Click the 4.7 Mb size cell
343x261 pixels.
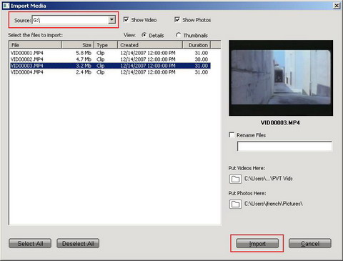[x=84, y=59]
